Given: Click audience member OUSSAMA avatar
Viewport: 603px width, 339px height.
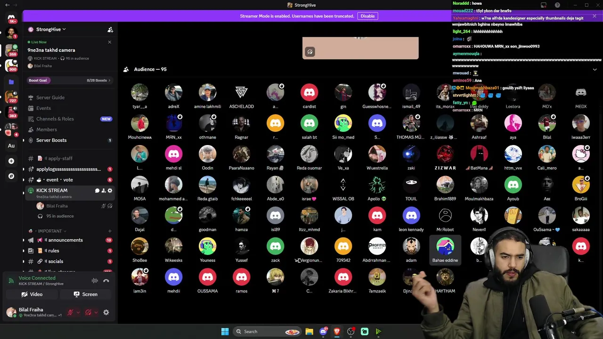Looking at the screenshot, I should 207,277.
